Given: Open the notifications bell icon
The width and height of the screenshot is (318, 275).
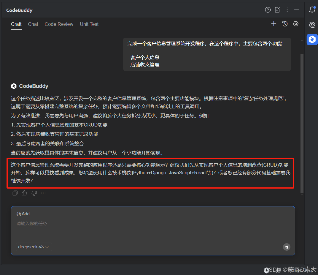Looking at the screenshot, I should coord(312,10).
